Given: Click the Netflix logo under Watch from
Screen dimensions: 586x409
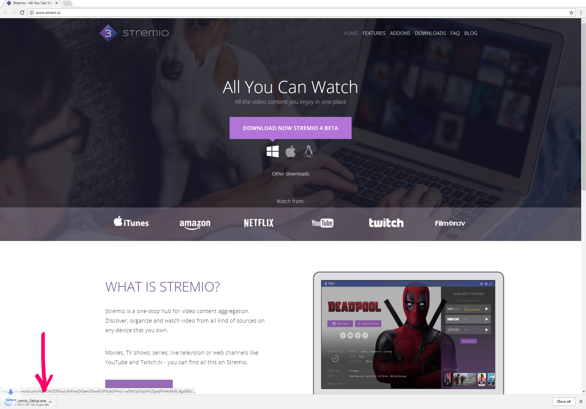Looking at the screenshot, I should tap(258, 223).
